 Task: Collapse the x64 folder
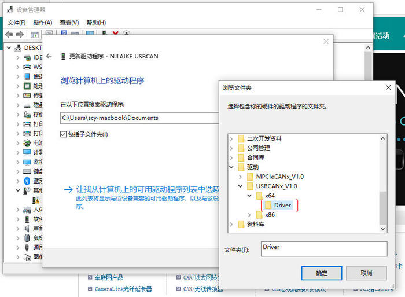249,196
